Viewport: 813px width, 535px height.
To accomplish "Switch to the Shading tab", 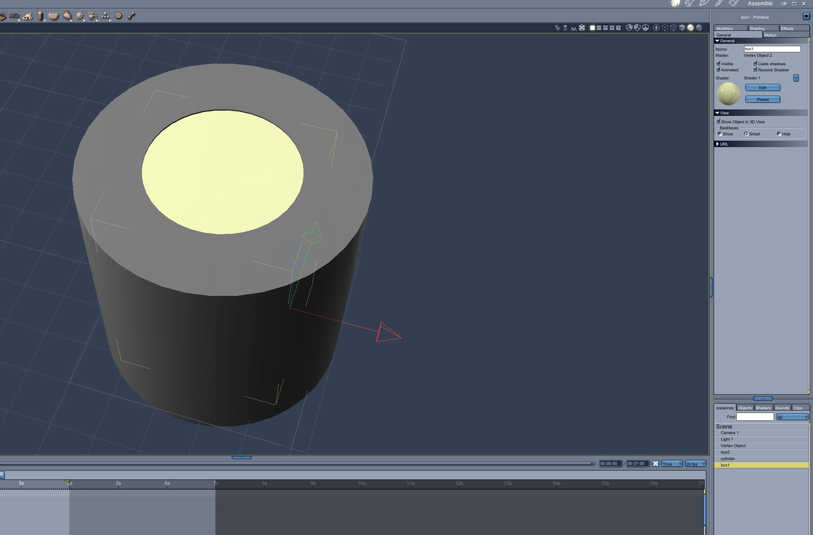I will pos(757,28).
